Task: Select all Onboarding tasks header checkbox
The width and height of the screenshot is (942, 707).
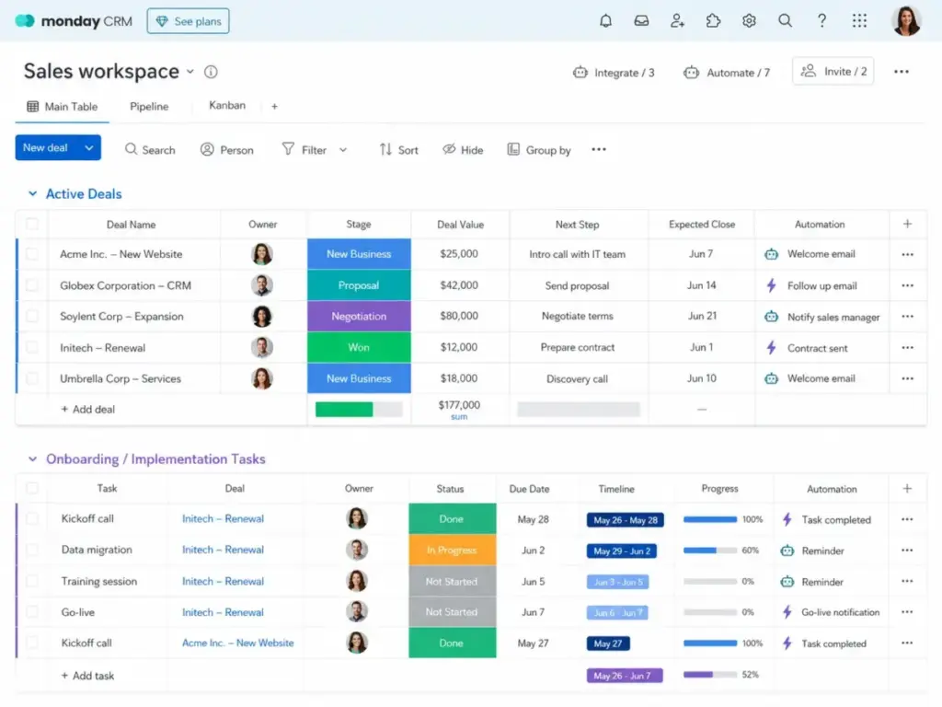Action: [32, 488]
